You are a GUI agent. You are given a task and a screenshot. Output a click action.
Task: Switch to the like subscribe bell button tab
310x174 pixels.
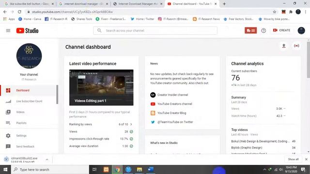pyautogui.click(x=29, y=4)
